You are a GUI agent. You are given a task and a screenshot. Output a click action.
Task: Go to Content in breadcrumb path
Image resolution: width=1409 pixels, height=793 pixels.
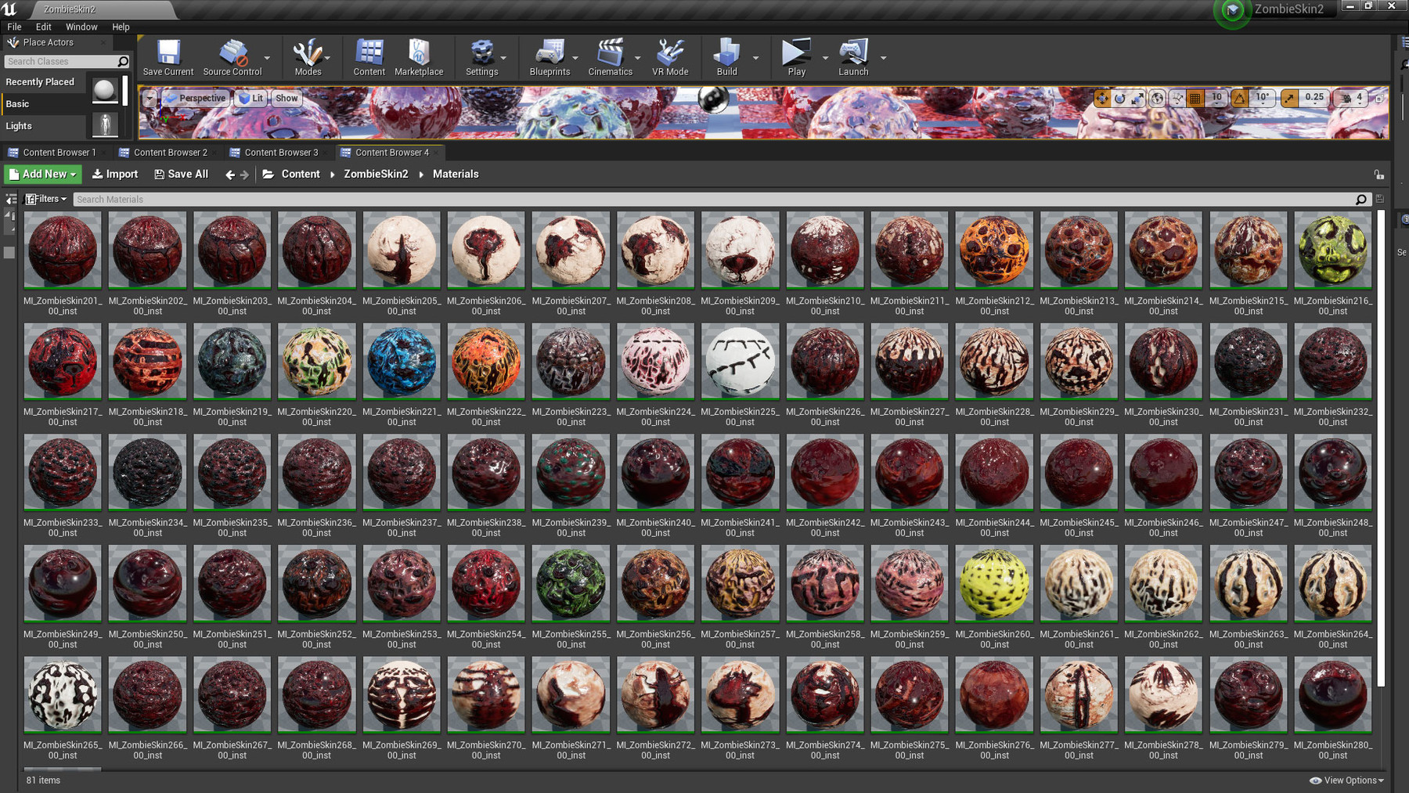[301, 175]
